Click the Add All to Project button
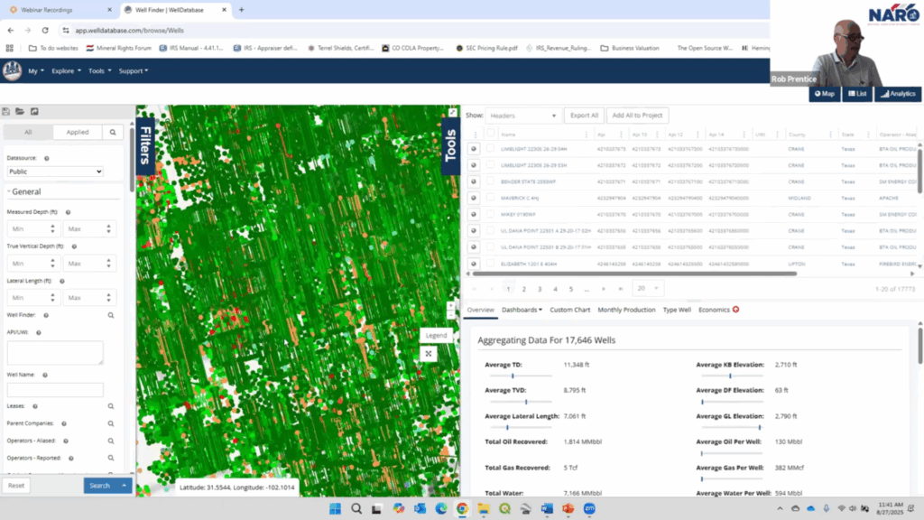 click(x=637, y=116)
